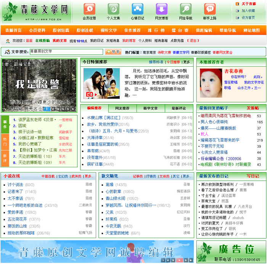The height and width of the screenshot is (264, 267).
Task: Click the baby photo of recommended author
Action: pos(211,83)
